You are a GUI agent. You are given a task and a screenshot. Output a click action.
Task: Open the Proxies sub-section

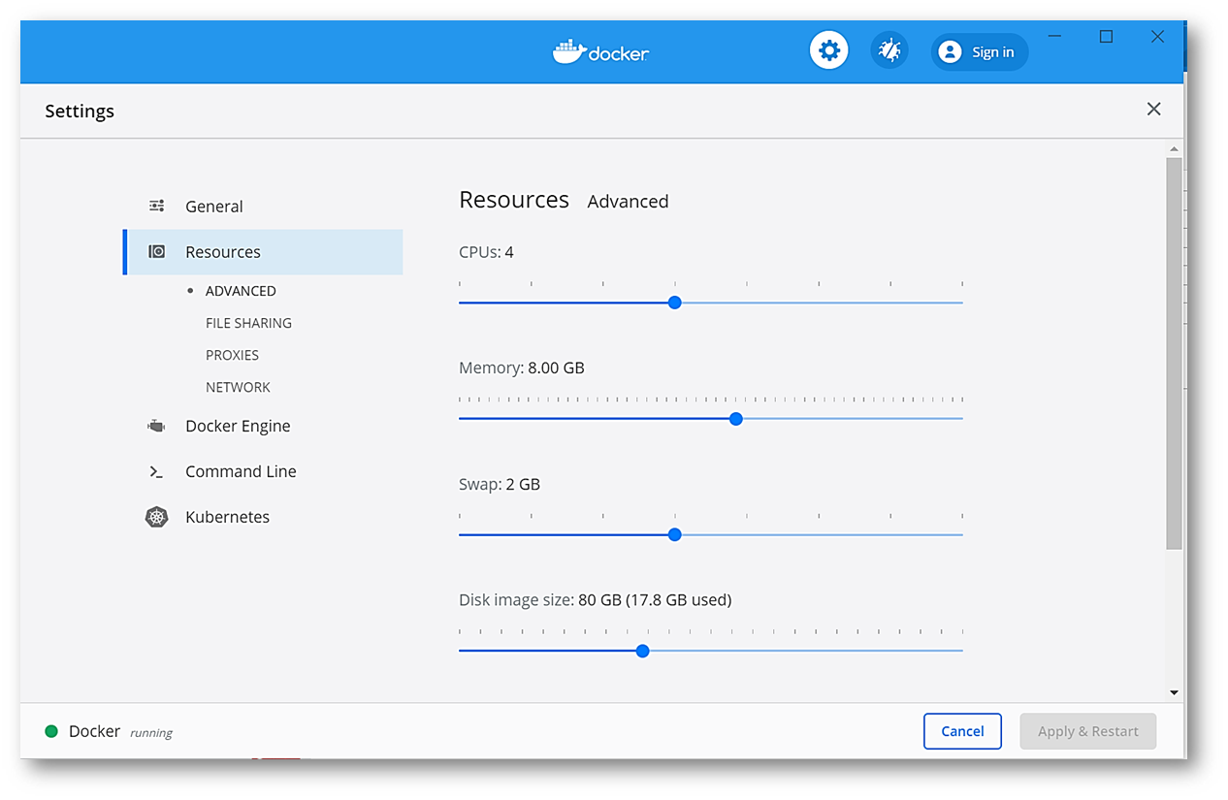232,355
